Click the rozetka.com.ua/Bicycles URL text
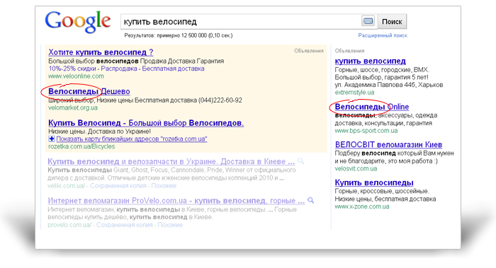The height and width of the screenshot is (268, 496). click(81, 146)
